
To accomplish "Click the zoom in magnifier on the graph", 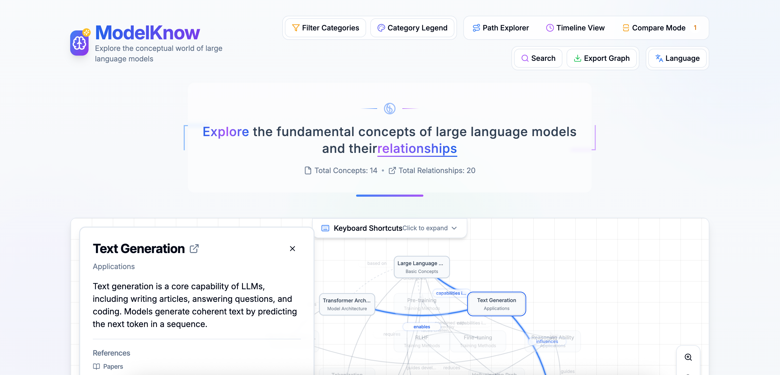I will click(688, 357).
